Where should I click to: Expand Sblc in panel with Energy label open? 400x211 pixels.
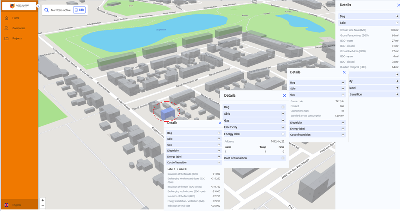[283, 113]
